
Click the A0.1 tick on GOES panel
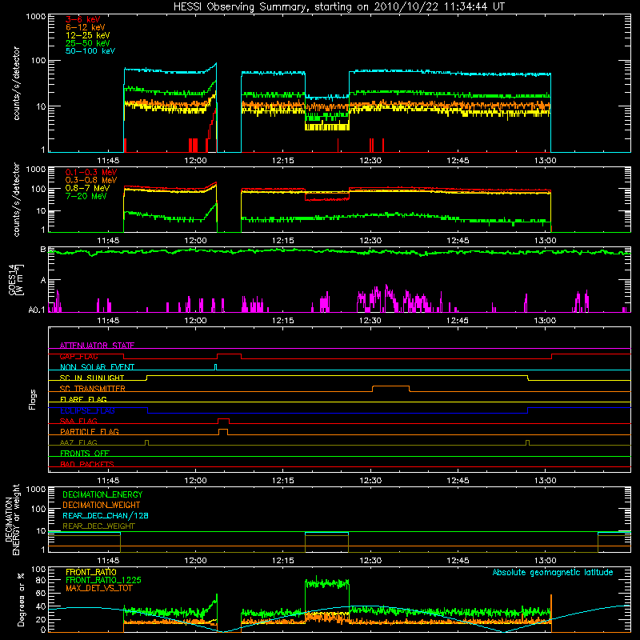pyautogui.click(x=37, y=310)
